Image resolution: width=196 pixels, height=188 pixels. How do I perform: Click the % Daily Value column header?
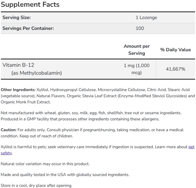click(175, 50)
